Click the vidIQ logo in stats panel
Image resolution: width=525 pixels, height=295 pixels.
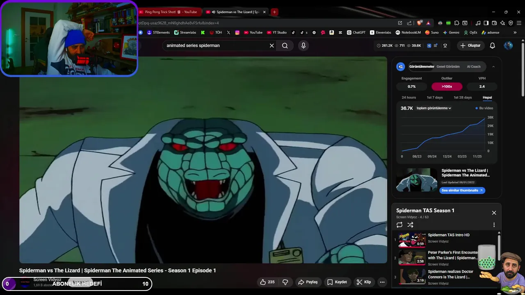click(x=401, y=66)
